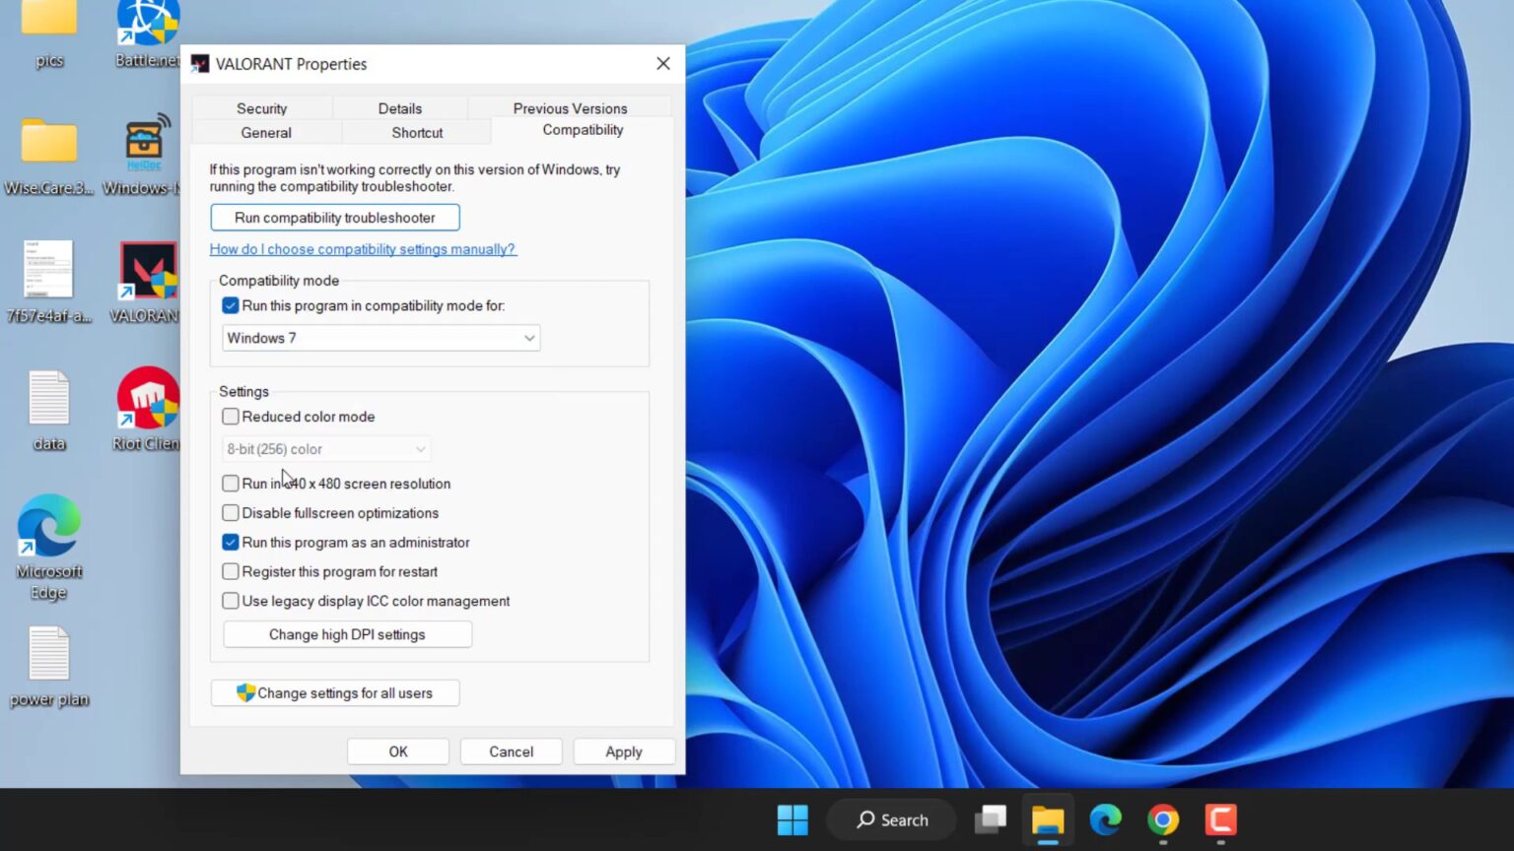Screen dimensions: 1514x851
Task: Launch Battle.net from the desktop
Action: tap(146, 25)
